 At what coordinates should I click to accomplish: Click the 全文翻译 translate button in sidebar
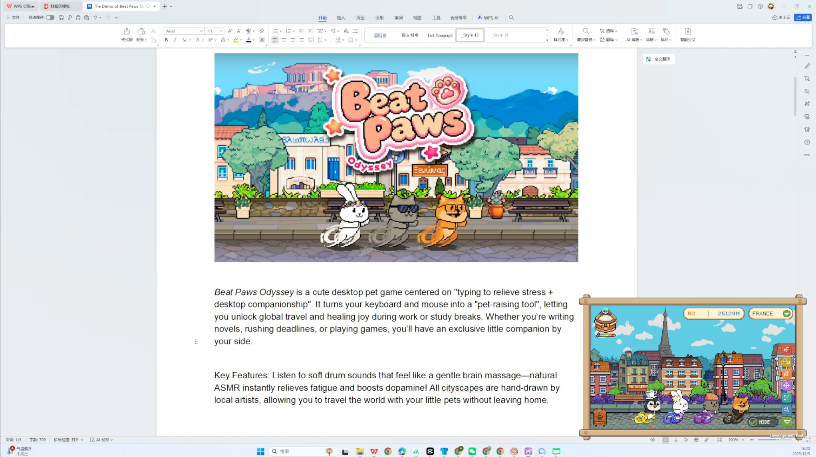click(659, 59)
